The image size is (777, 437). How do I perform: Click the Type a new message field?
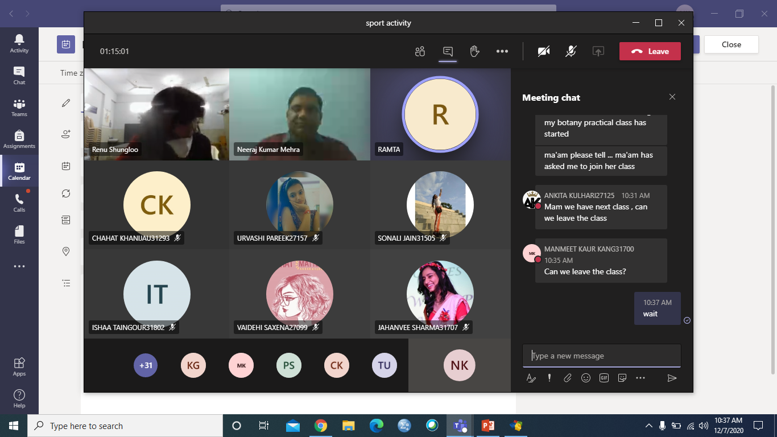click(601, 356)
